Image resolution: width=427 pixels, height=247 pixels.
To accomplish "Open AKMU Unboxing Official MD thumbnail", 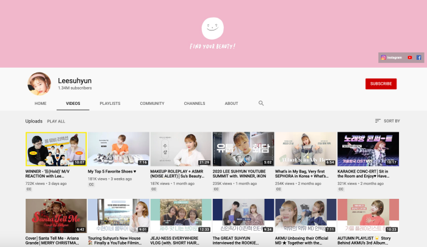I will pyautogui.click(x=306, y=216).
